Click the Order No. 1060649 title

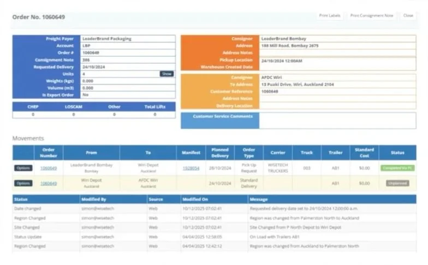(x=38, y=17)
